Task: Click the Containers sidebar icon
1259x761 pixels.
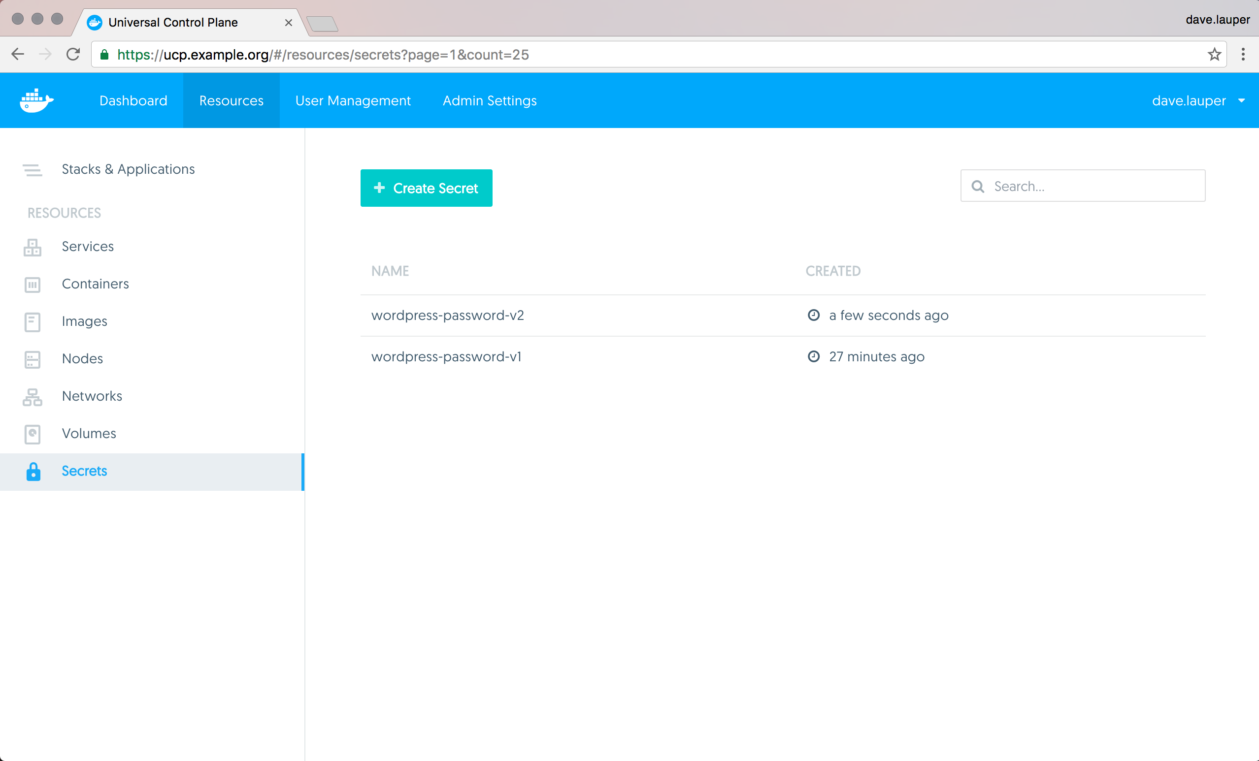Action: tap(32, 285)
